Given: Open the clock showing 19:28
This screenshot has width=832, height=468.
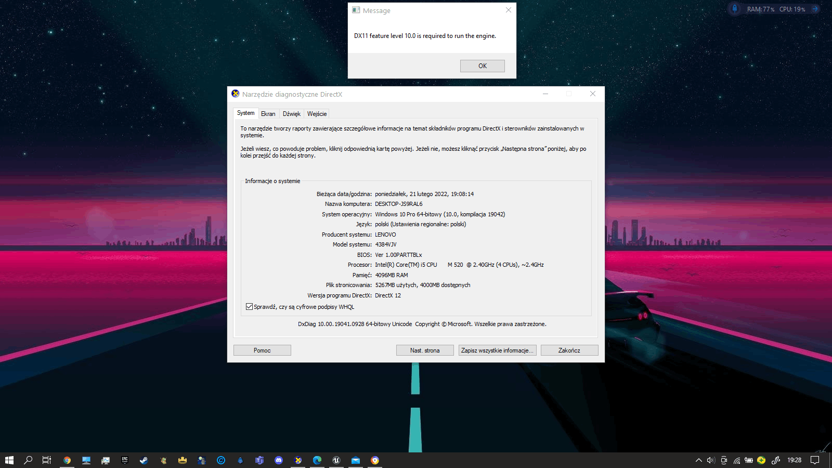Looking at the screenshot, I should pos(794,460).
